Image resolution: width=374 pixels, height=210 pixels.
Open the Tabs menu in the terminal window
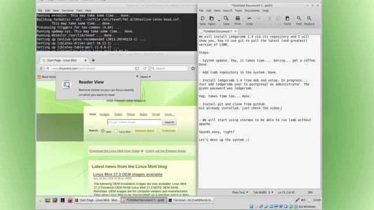click(x=79, y=10)
